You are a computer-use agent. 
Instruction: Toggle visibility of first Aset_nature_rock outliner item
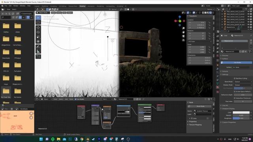[x=248, y=11]
